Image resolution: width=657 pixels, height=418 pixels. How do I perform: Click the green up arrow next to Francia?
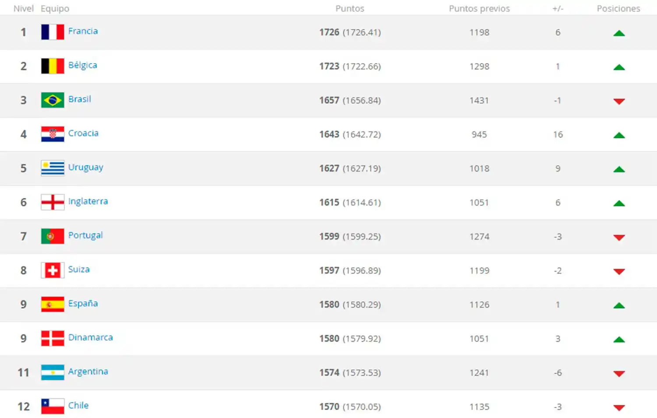(619, 33)
